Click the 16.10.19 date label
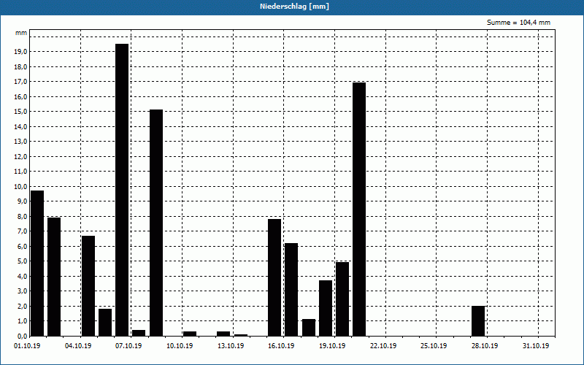The image size is (584, 365). (281, 346)
